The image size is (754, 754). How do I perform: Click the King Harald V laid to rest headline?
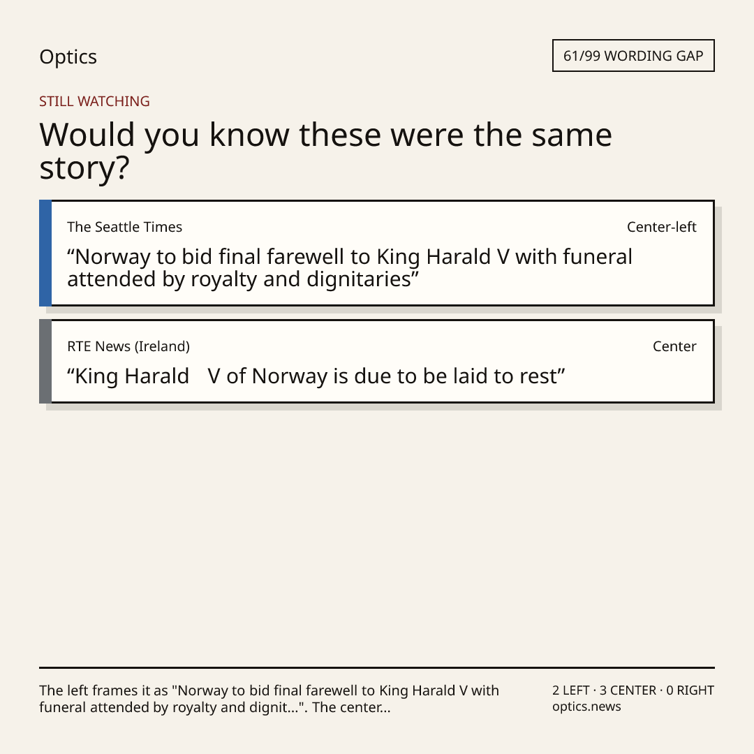coord(316,376)
